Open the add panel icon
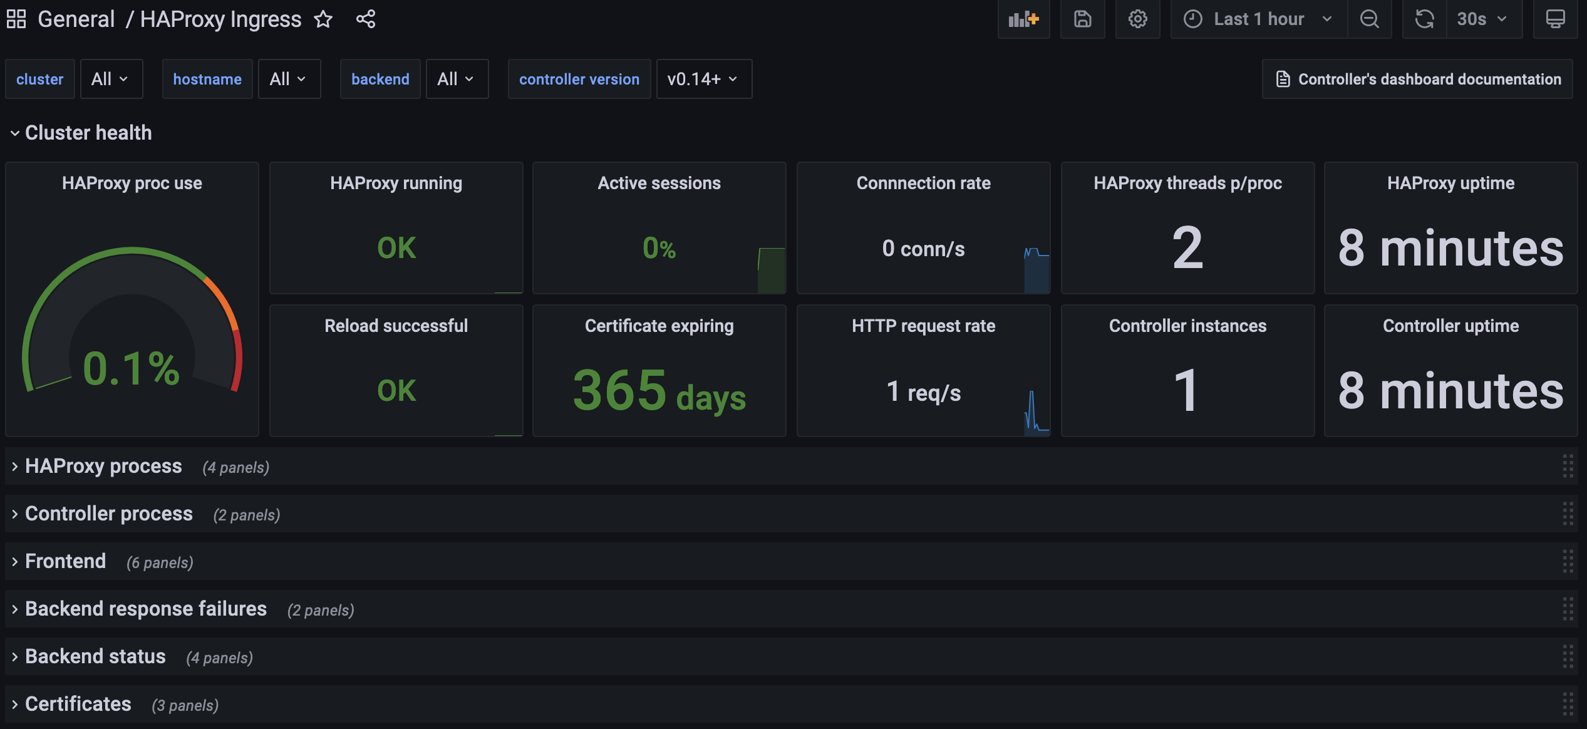 [1023, 19]
